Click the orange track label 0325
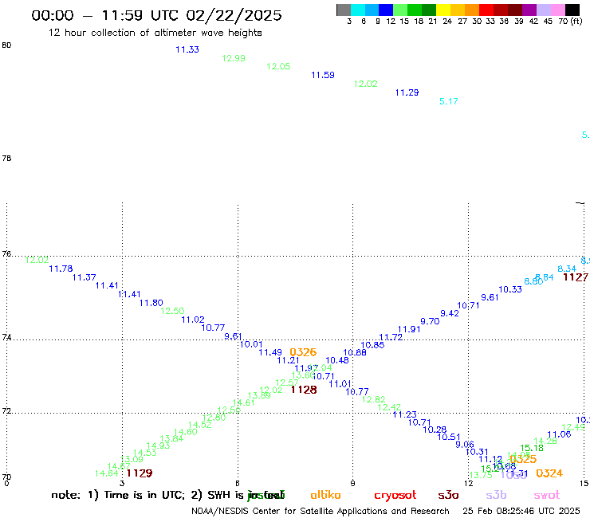 pos(523,459)
